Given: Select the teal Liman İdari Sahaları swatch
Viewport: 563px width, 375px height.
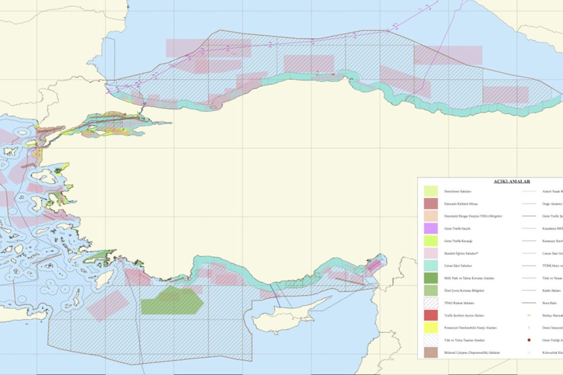Looking at the screenshot, I should pos(430,266).
